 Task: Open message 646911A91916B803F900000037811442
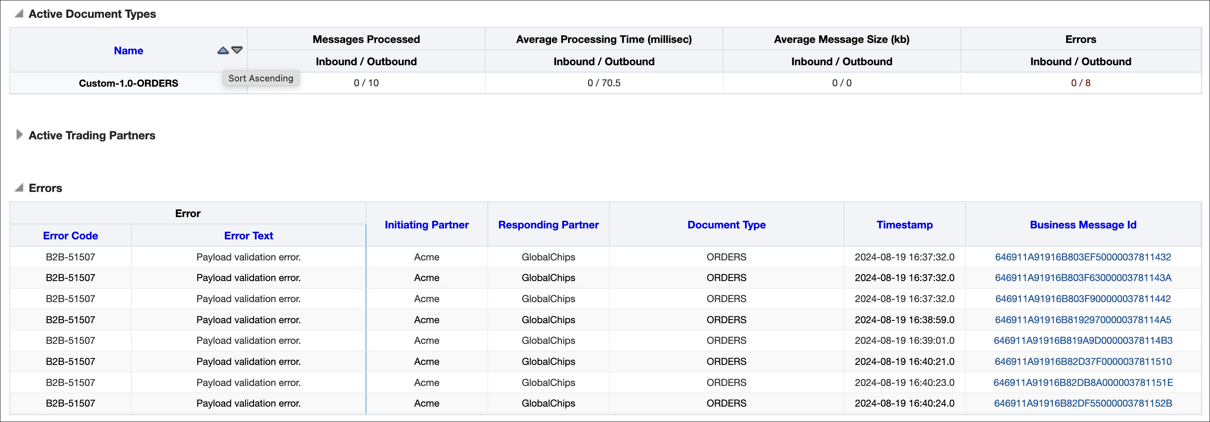(x=1083, y=299)
